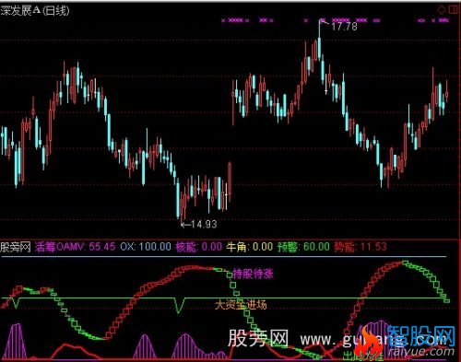Select the 牛角: 0.00 indicator value
This screenshot has width=461, height=362.
click(x=250, y=247)
